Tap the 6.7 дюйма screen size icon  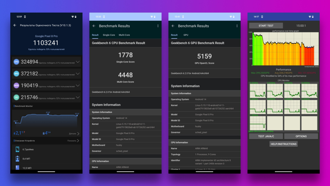coord(17,149)
